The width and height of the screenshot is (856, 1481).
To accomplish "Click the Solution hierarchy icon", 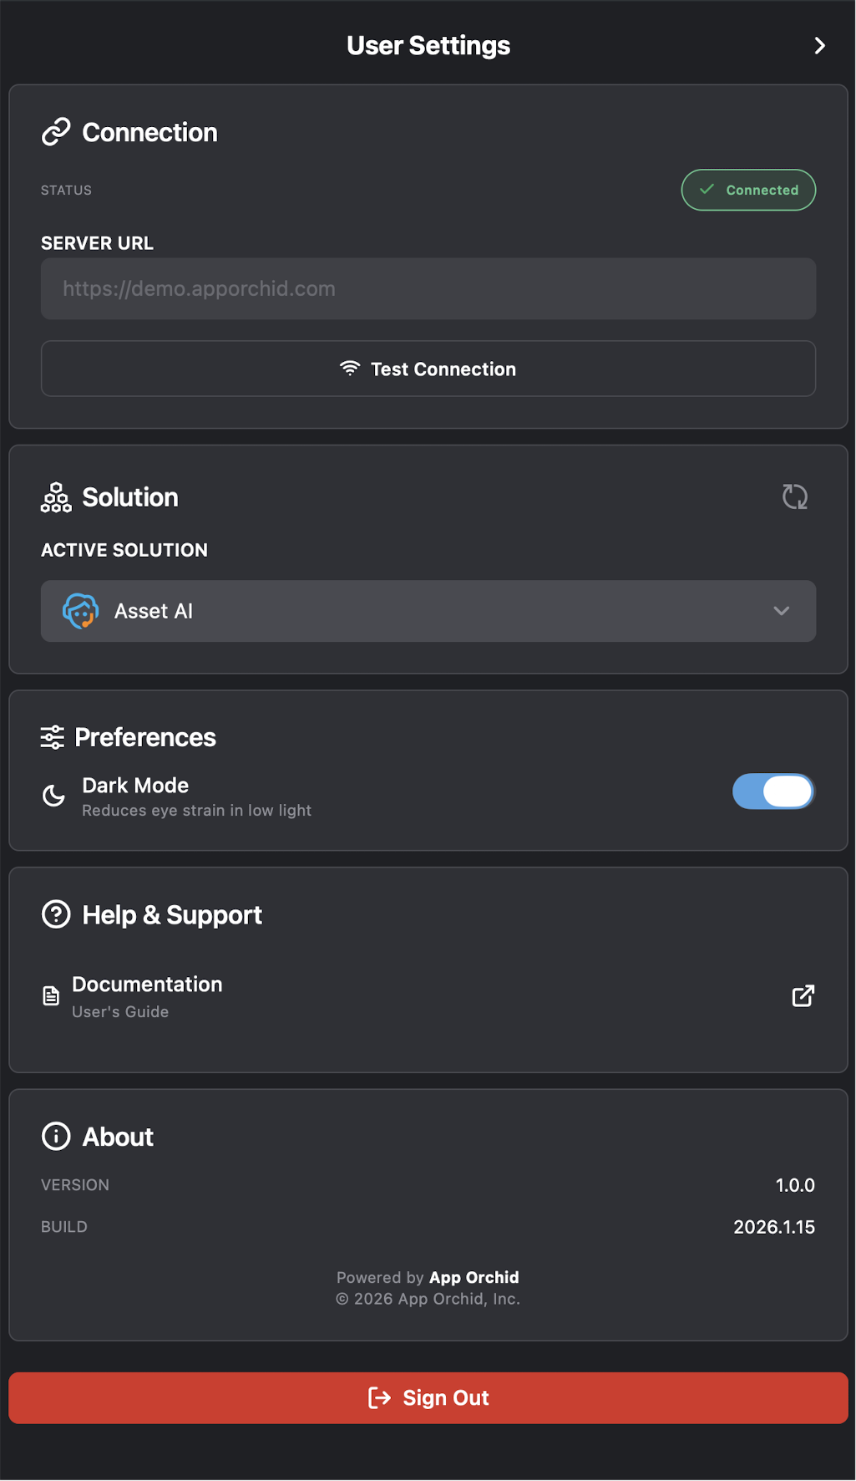I will point(55,496).
